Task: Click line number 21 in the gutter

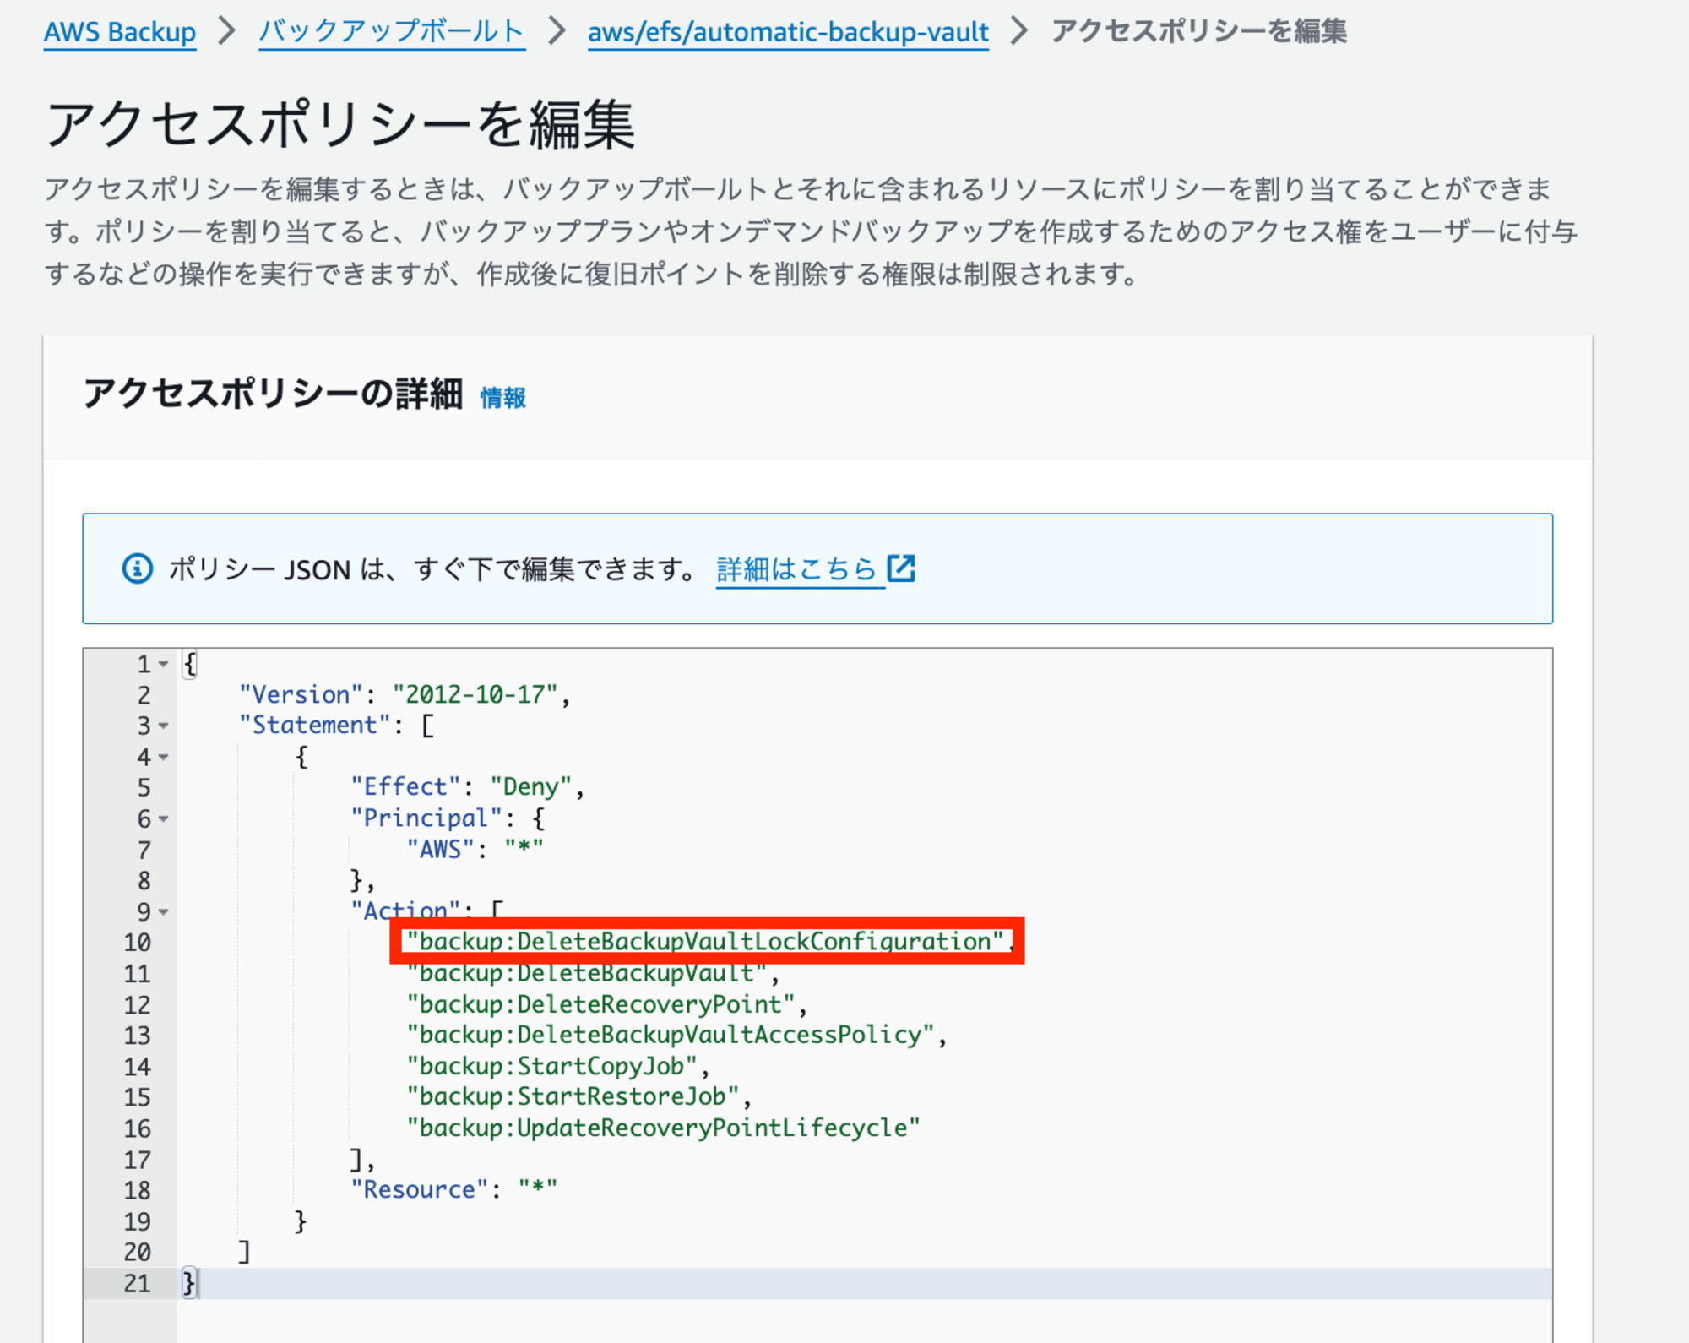Action: coord(138,1284)
